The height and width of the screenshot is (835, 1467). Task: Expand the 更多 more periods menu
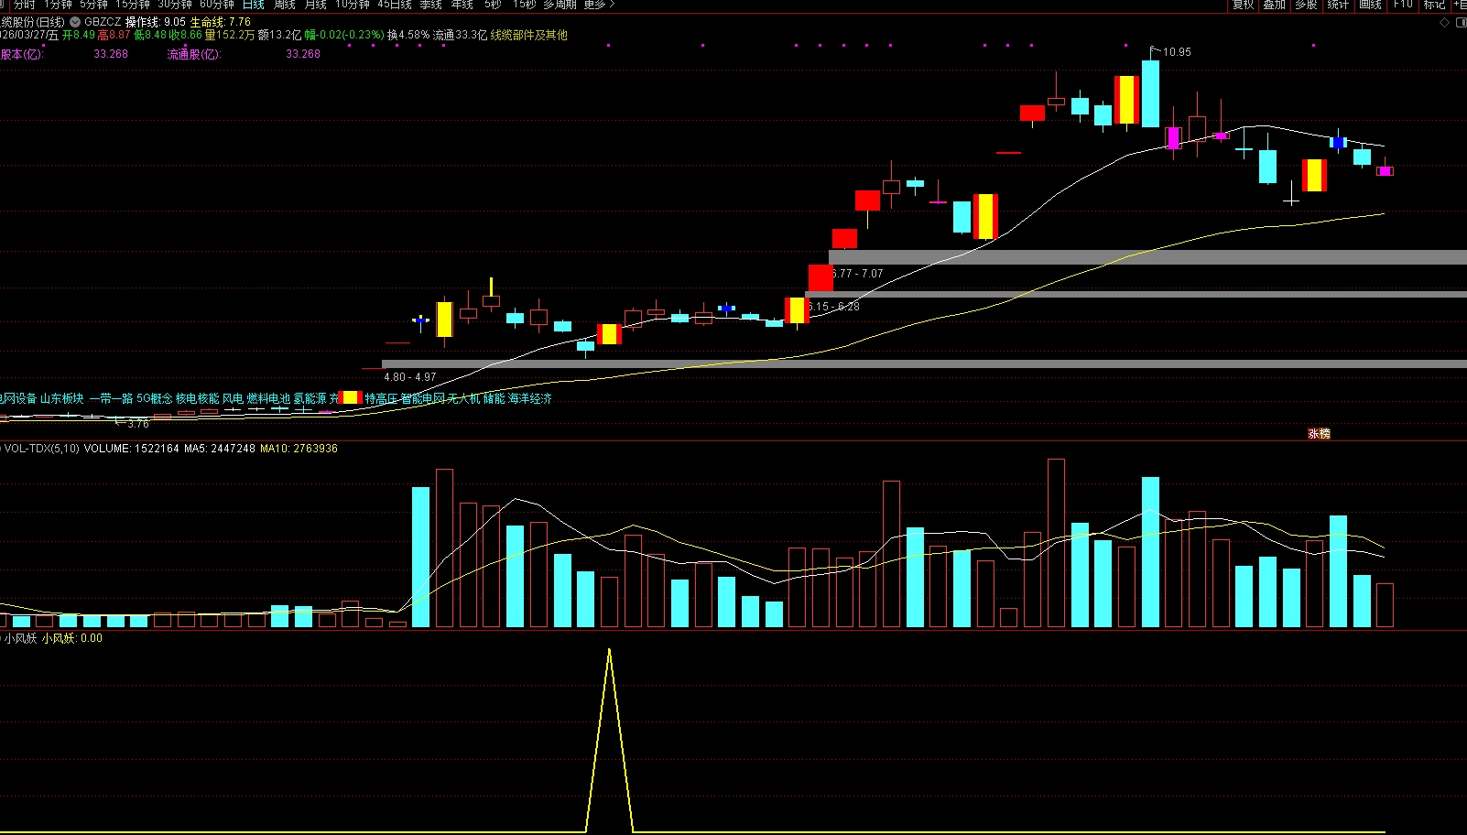coord(600,5)
